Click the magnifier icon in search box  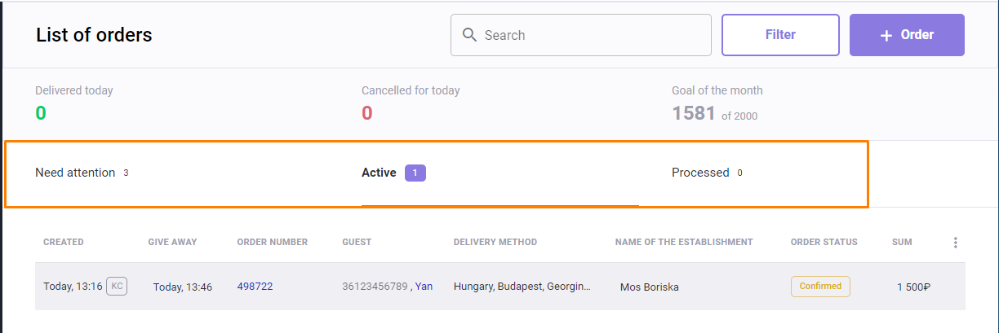tap(469, 35)
